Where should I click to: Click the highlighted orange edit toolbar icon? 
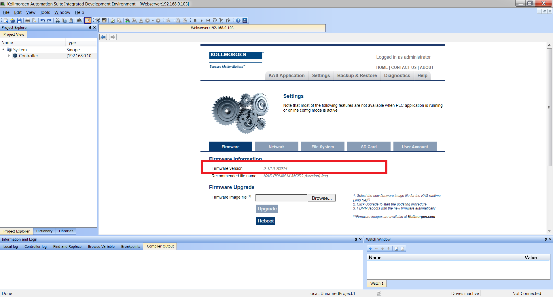tap(88, 20)
